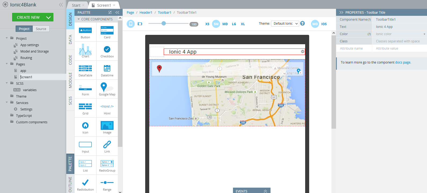This screenshot has width=427, height=193.
Task: Select the RadioGroup palette component
Action: pos(107,165)
